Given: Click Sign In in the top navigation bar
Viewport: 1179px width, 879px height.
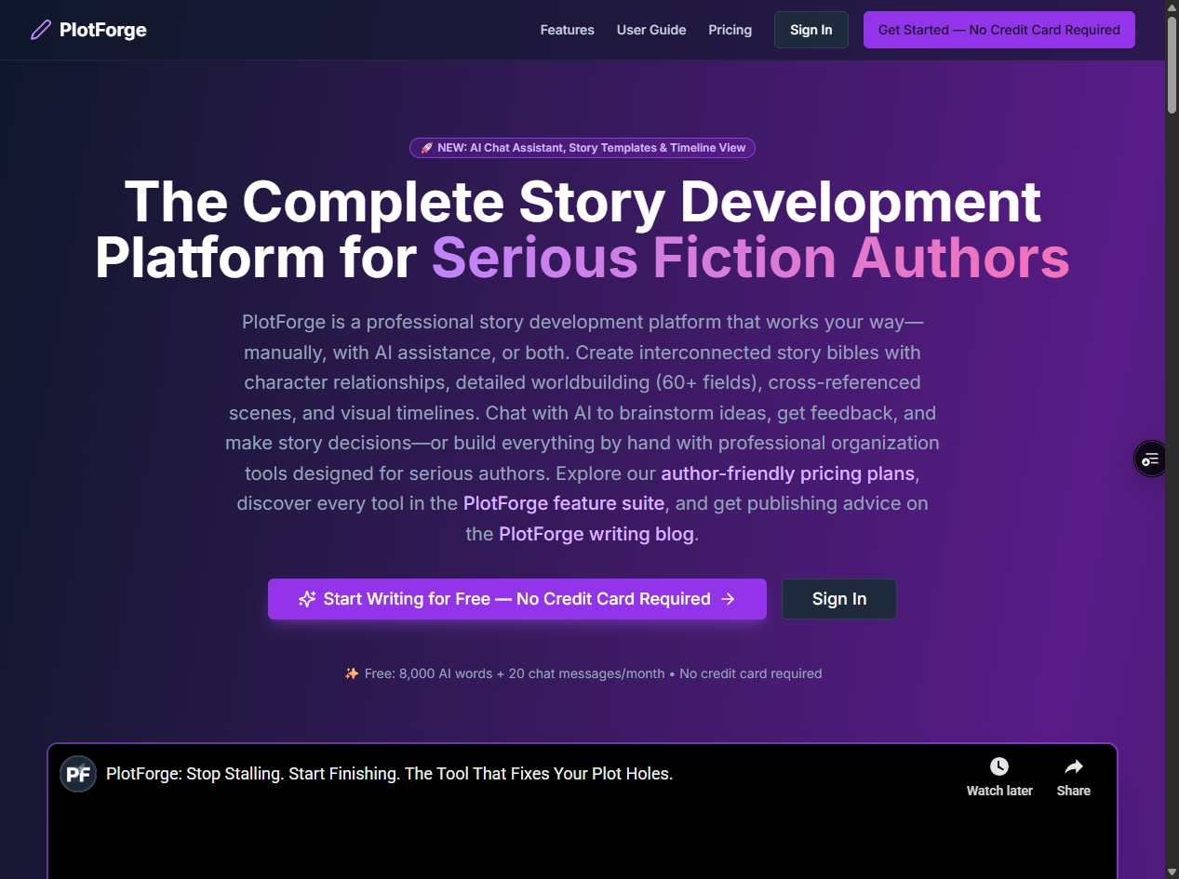Looking at the screenshot, I should click(x=811, y=29).
